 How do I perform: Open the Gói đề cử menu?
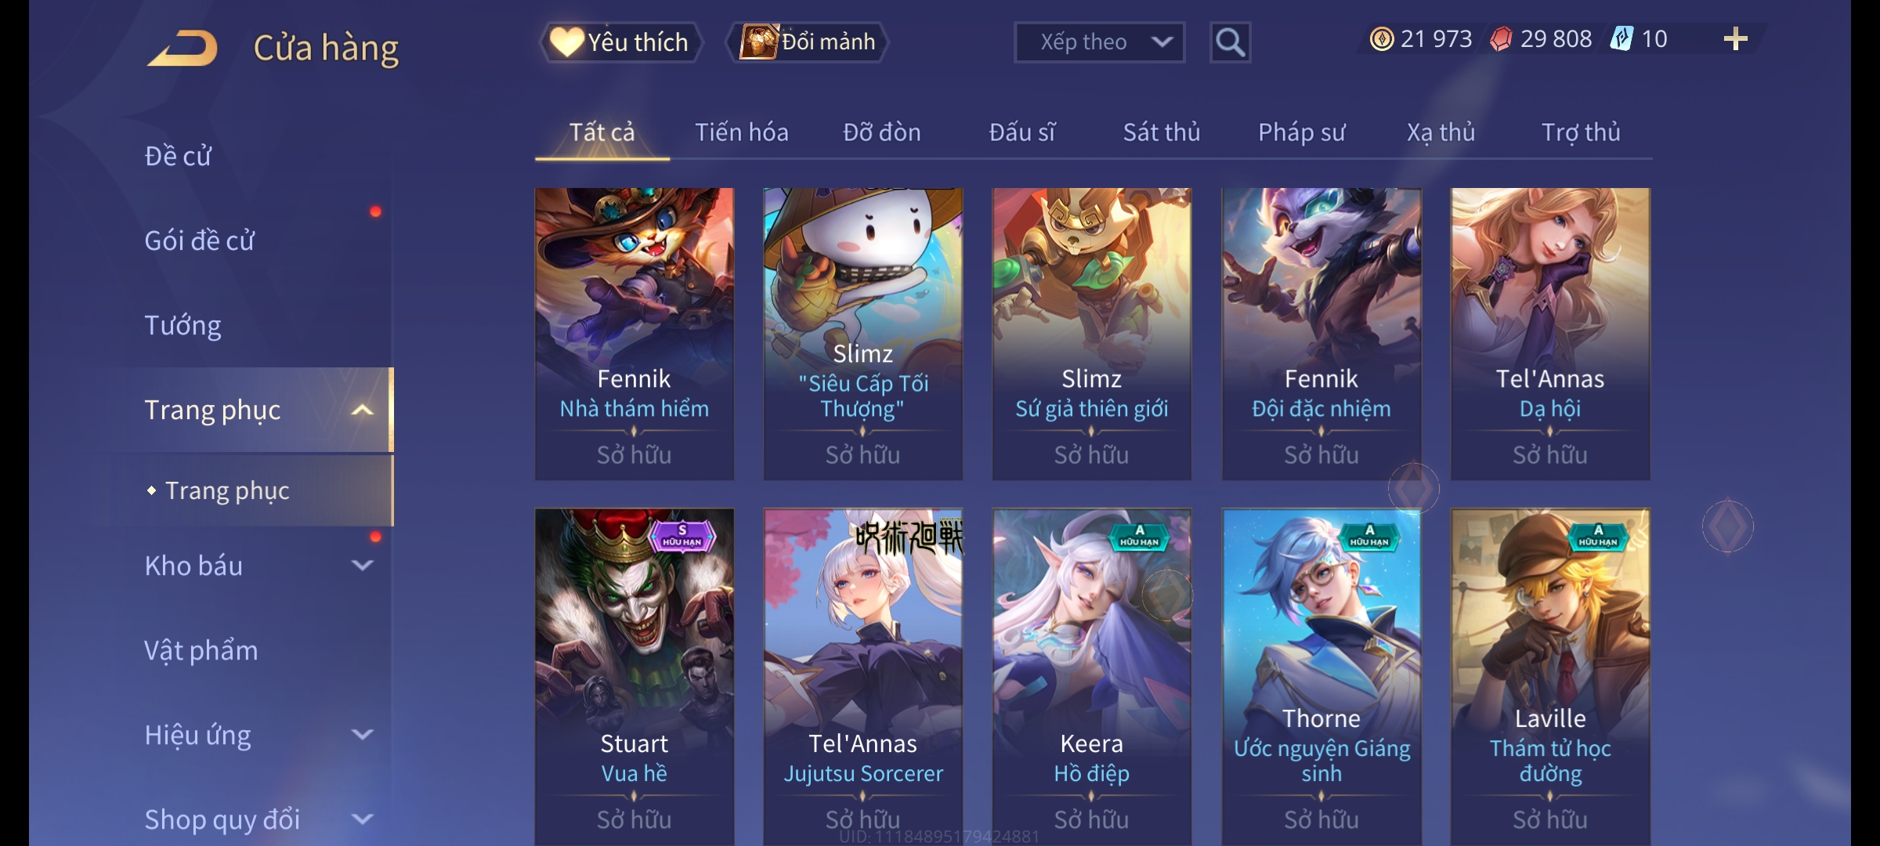pyautogui.click(x=200, y=240)
